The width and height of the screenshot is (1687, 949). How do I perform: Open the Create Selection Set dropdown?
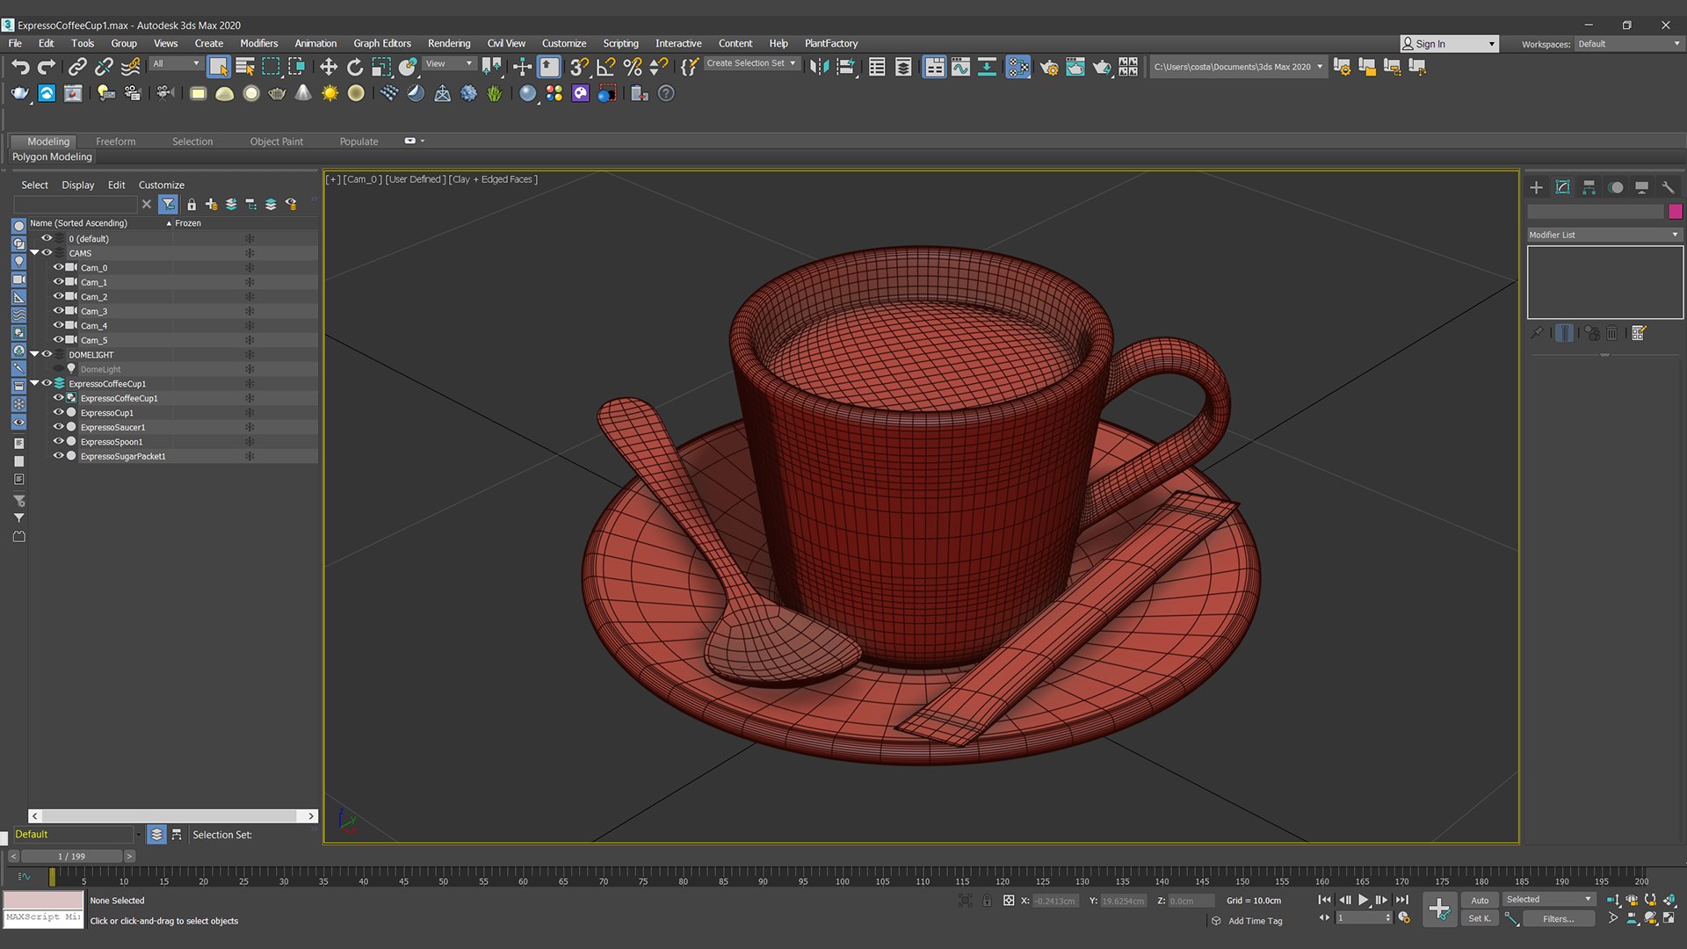751,63
